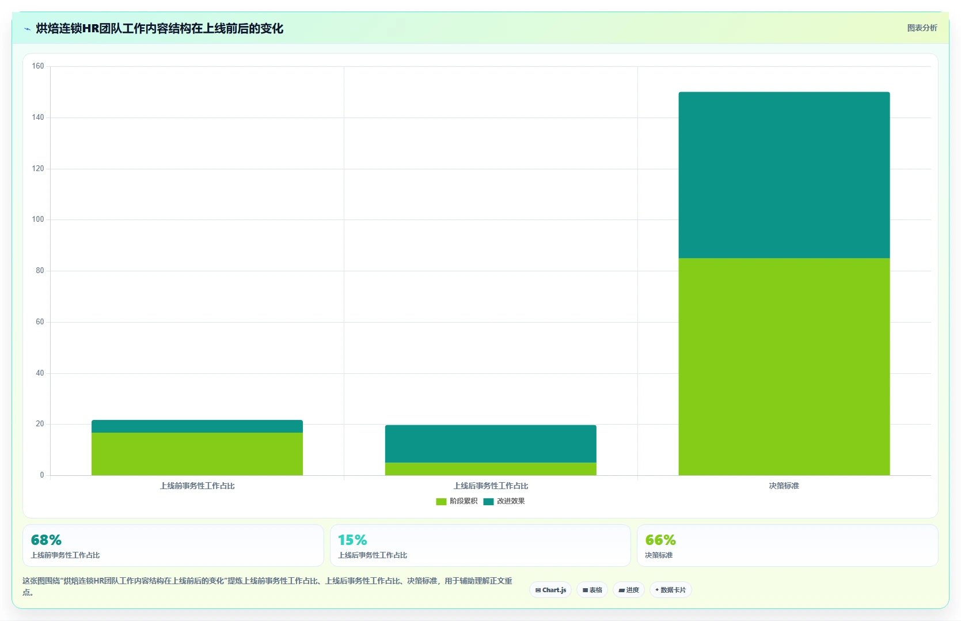The image size is (961, 621).
Task: Click the teal segment of 上线后事务性工作占比 bar
Action: point(491,444)
